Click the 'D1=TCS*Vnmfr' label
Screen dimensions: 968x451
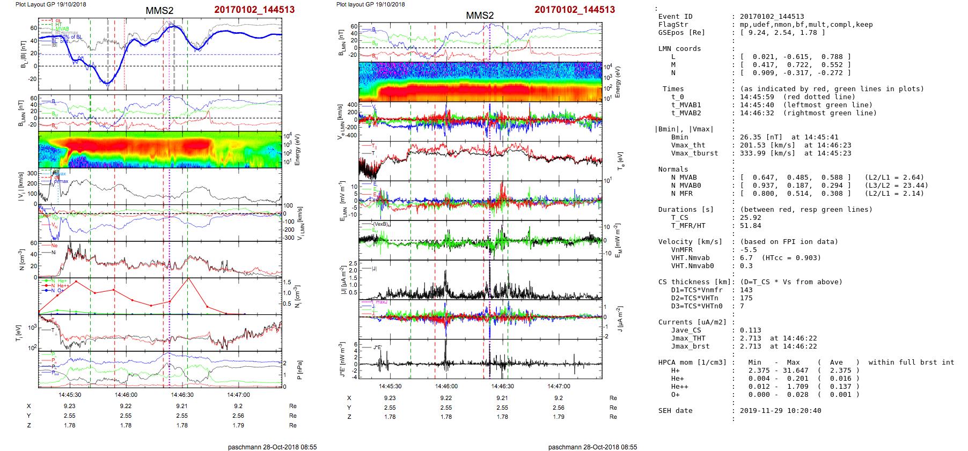click(x=696, y=290)
